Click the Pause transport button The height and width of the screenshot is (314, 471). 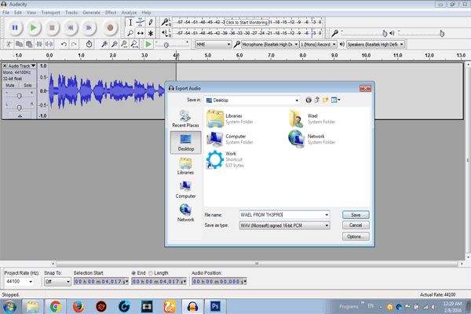[x=16, y=27]
